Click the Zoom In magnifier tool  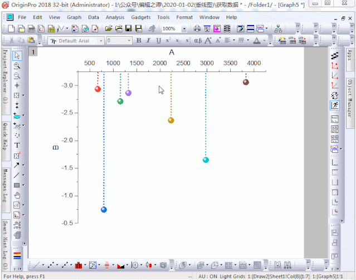pyautogui.click(x=17, y=65)
